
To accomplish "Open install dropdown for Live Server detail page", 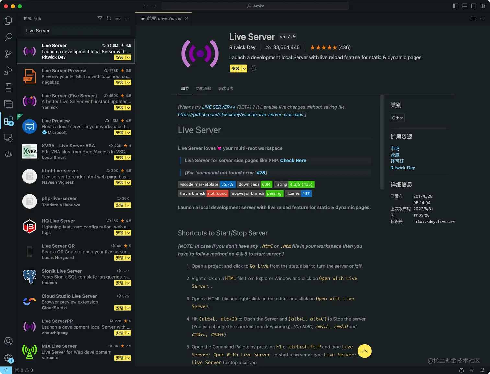I will pos(244,69).
